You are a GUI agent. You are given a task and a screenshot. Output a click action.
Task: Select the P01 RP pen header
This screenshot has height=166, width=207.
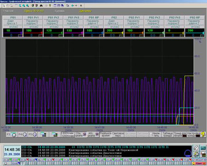94,17
